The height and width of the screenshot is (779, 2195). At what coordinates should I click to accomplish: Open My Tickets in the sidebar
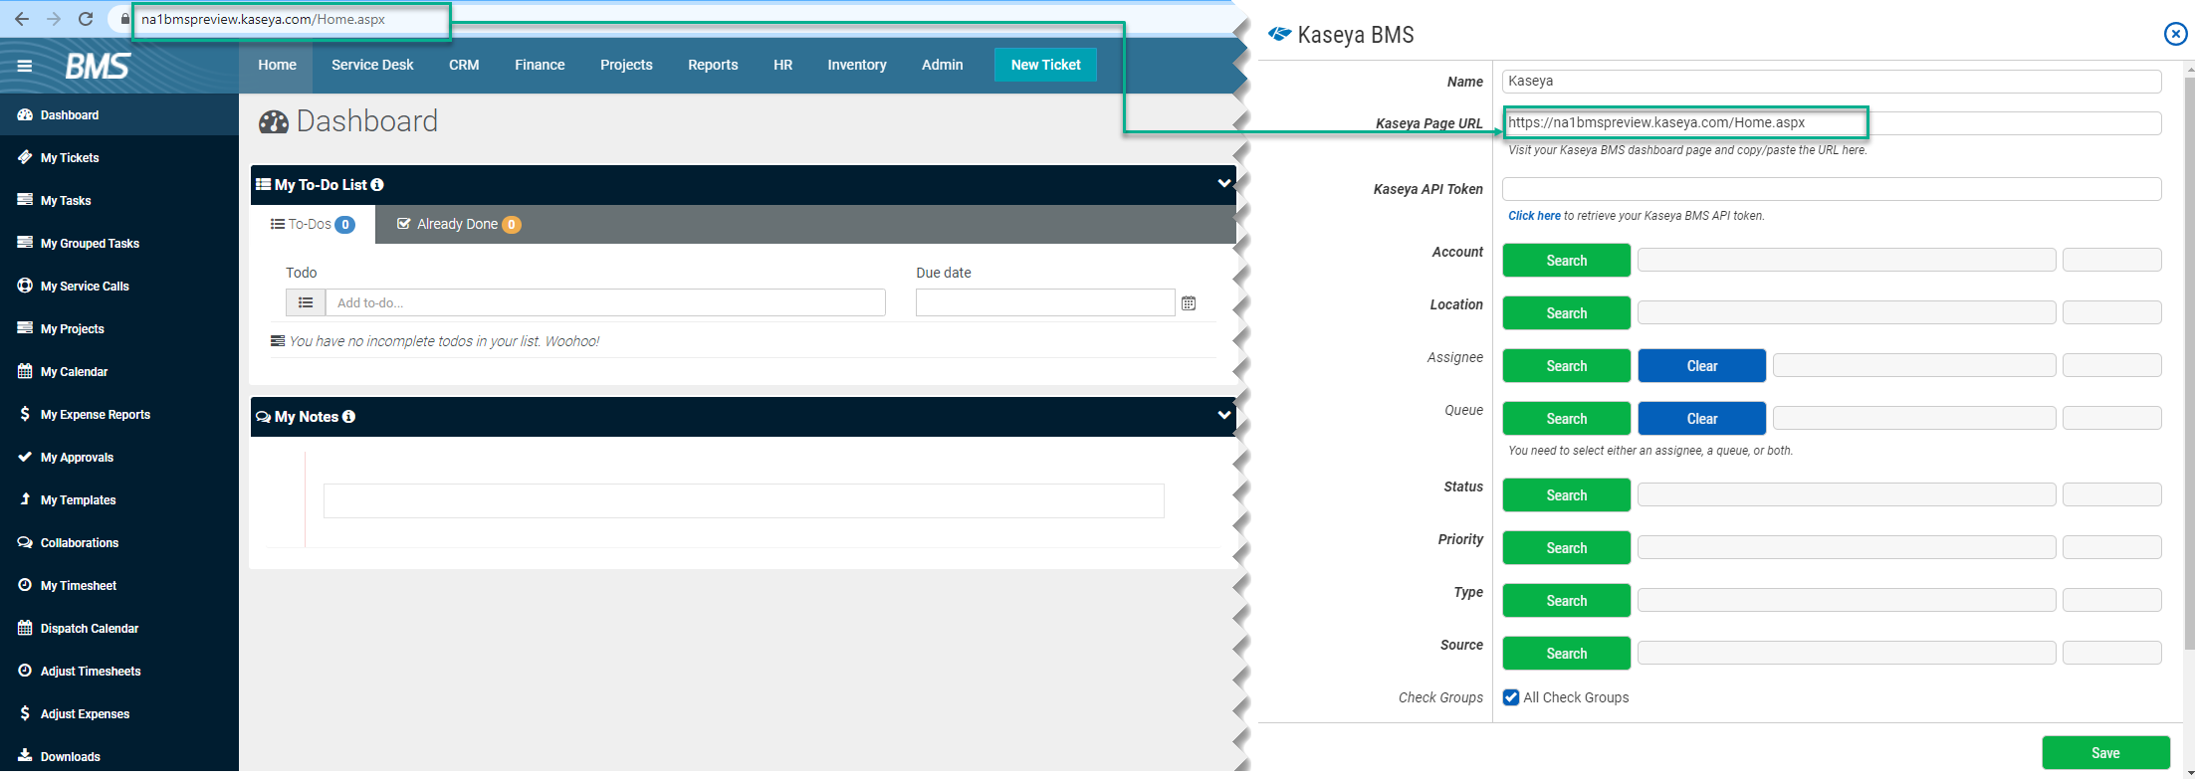click(x=119, y=158)
